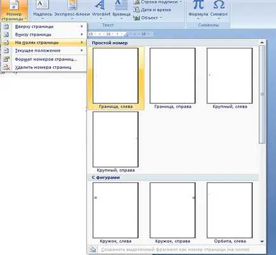Click the gallery scrollbar thumb

coord(262,94)
